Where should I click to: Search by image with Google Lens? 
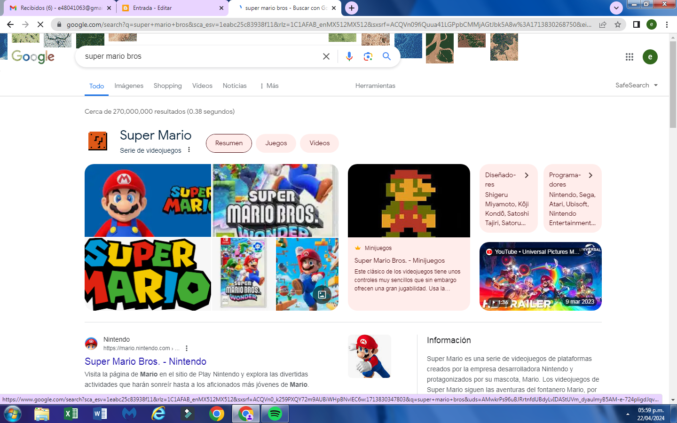pos(368,56)
